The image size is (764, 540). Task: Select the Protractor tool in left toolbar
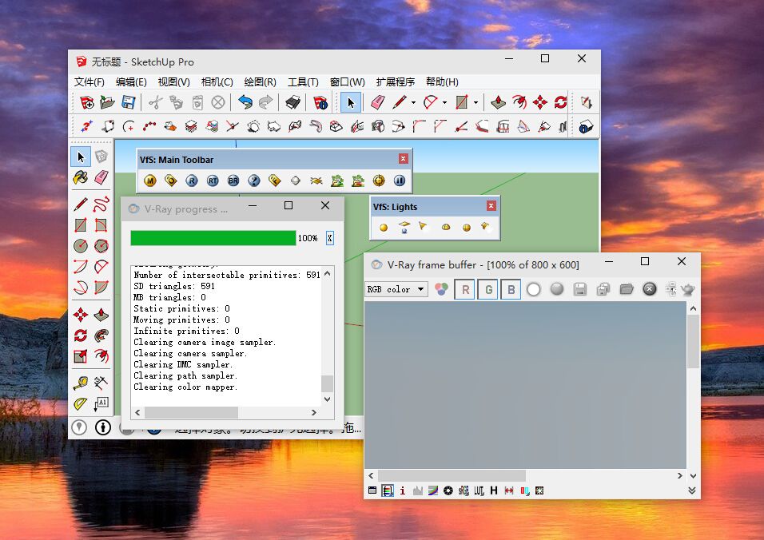pyautogui.click(x=81, y=403)
